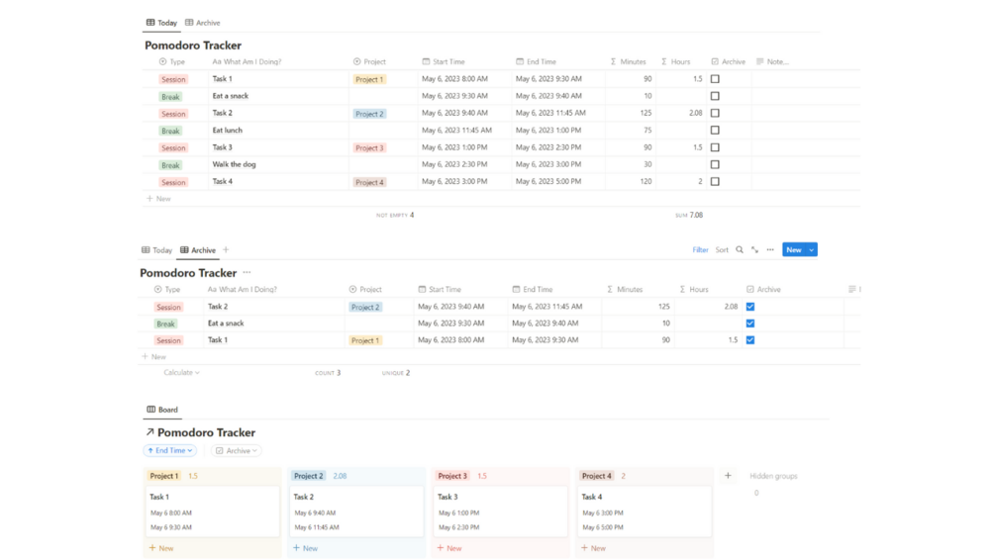Add a new row to Archive table
The height and width of the screenshot is (559, 995).
point(154,357)
